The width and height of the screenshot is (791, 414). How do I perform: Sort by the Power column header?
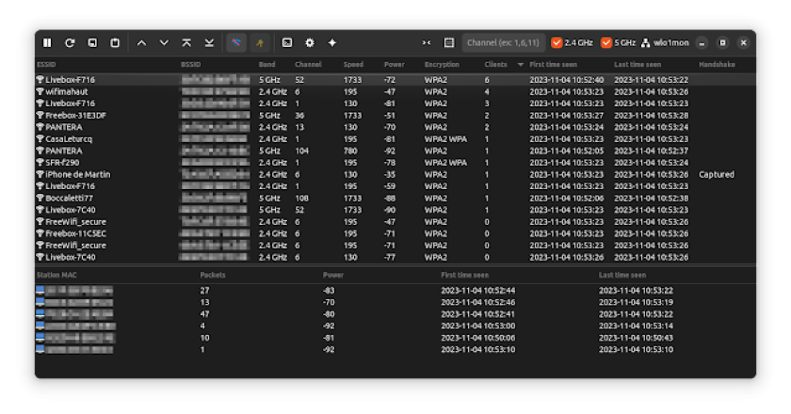(x=395, y=65)
